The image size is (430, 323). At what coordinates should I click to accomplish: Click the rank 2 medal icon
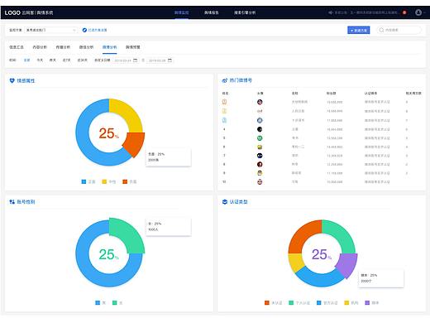224,111
